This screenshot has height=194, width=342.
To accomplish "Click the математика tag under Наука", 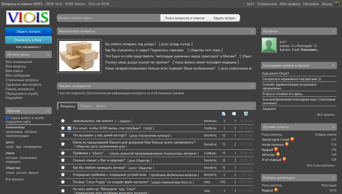I will [28, 158].
